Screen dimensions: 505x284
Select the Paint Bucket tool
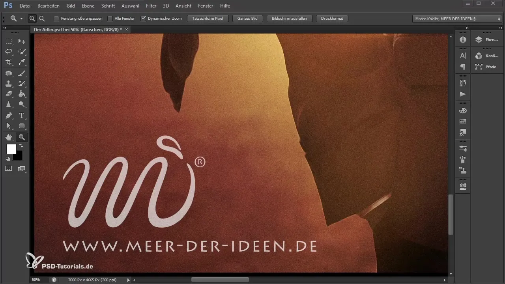22,94
